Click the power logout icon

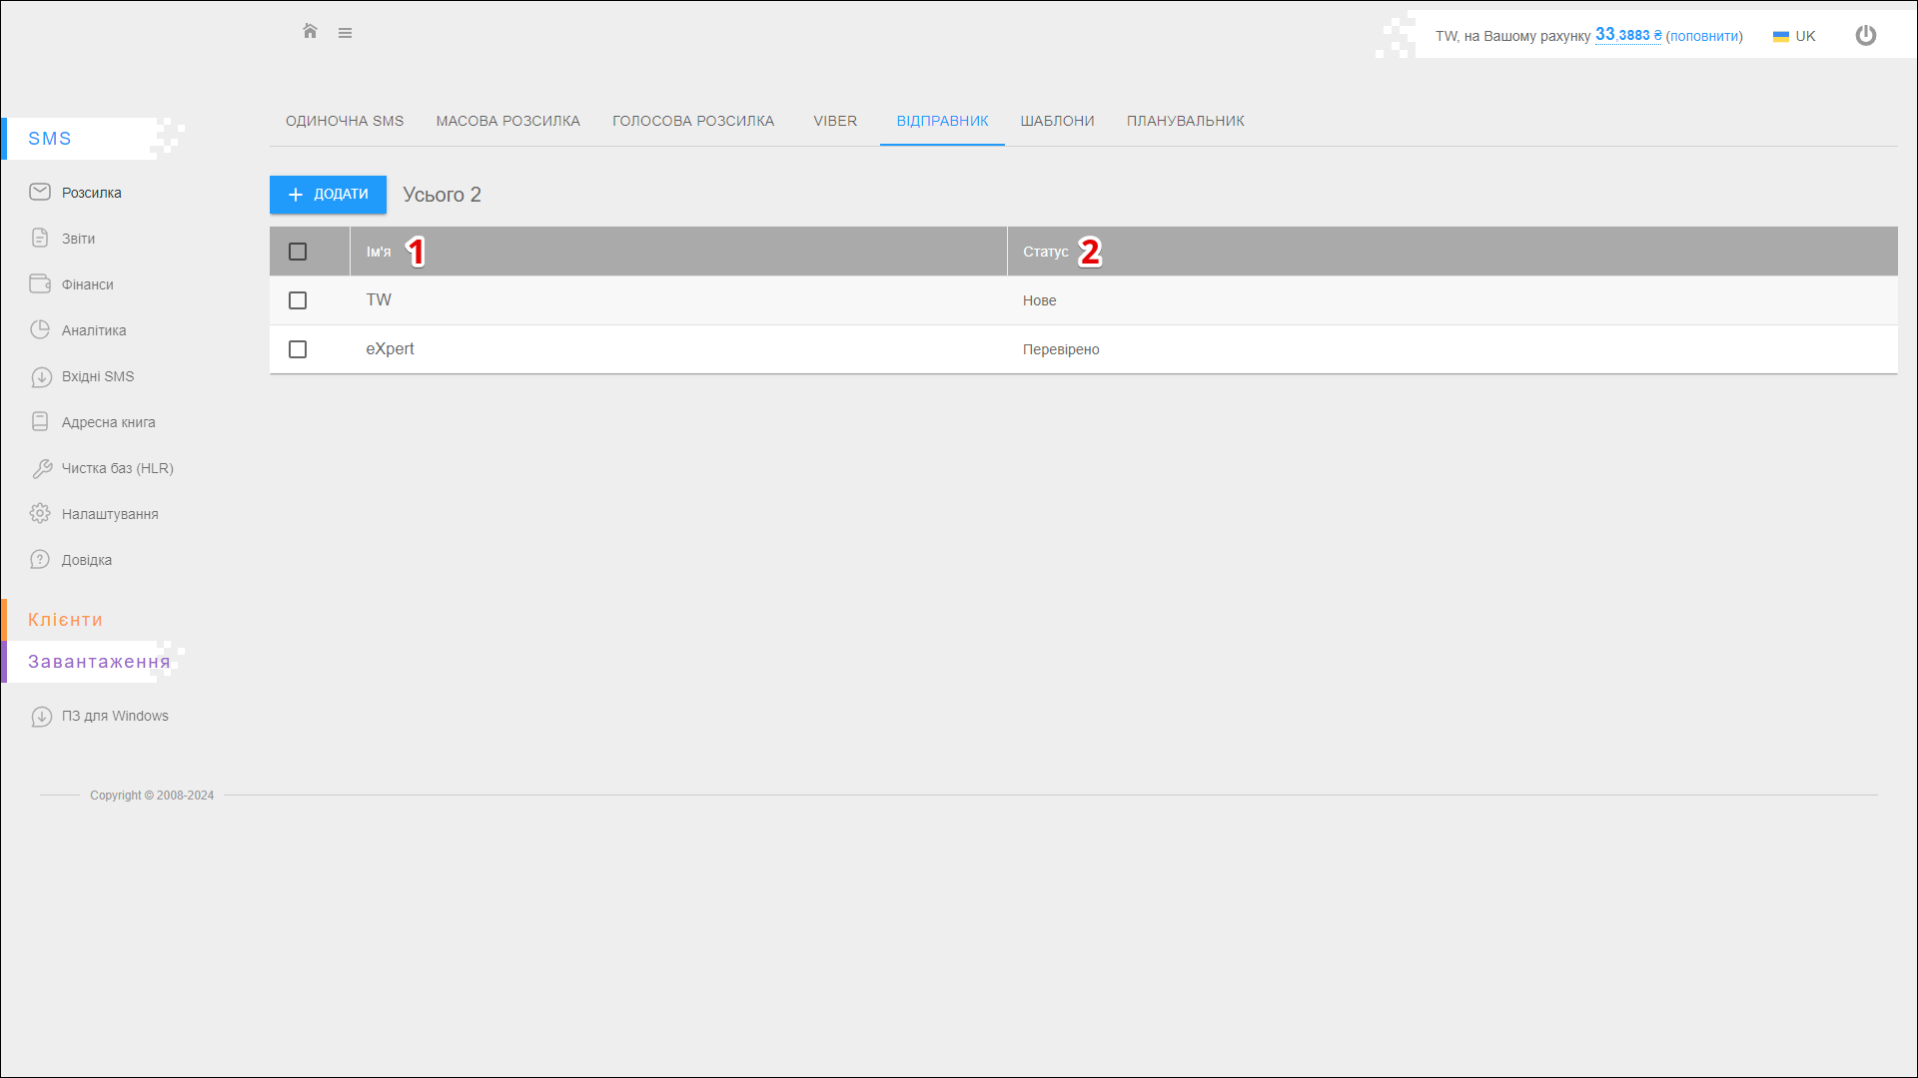pyautogui.click(x=1865, y=36)
